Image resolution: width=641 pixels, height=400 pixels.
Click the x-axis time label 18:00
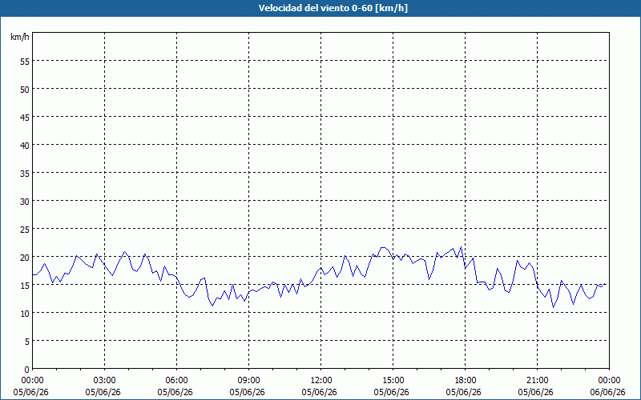[466, 381]
